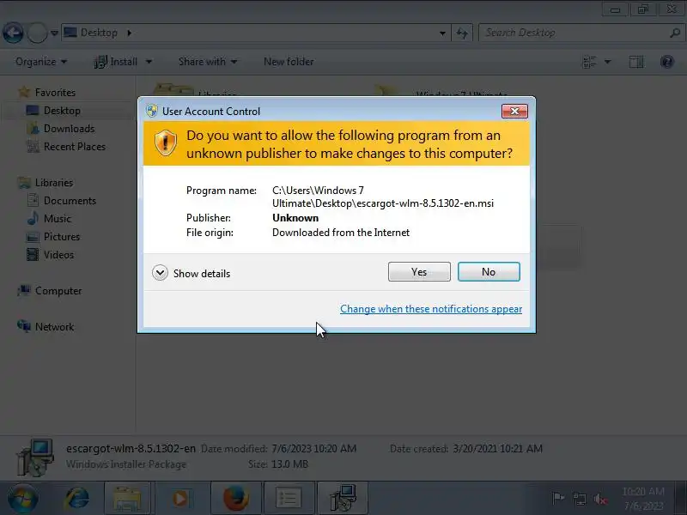Click the Back navigation arrow
This screenshot has width=687, height=515.
(13, 33)
